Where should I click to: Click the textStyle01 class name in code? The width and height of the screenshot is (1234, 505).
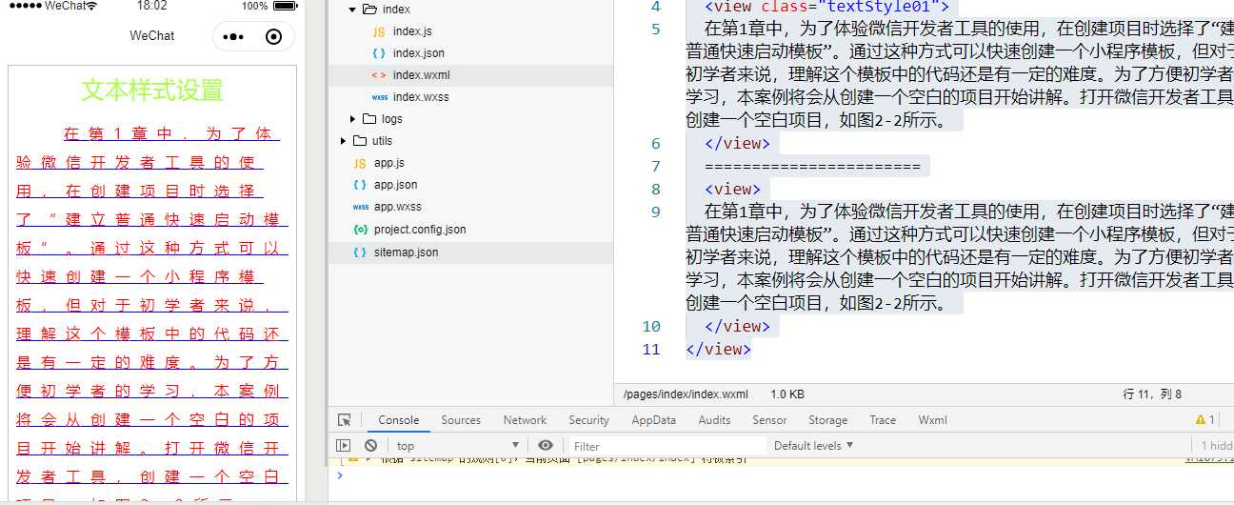tap(880, 7)
